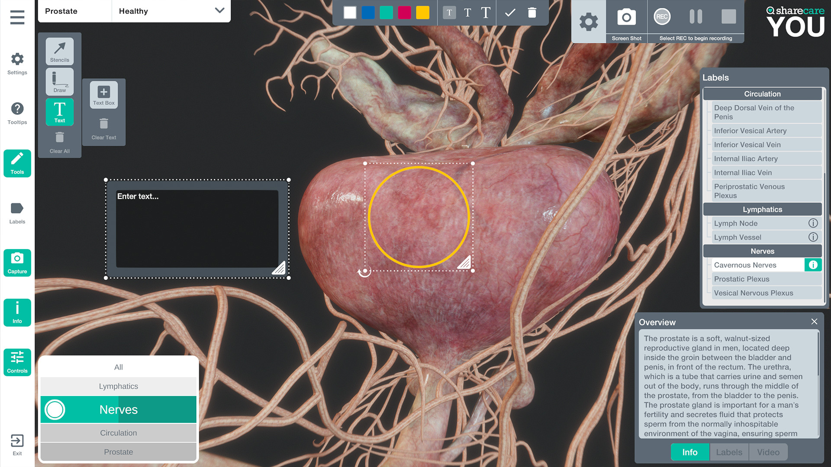The image size is (831, 467).
Task: Toggle the Lymph Node info icon
Action: pos(813,223)
